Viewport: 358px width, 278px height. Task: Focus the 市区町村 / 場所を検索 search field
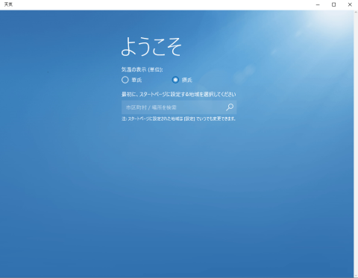(179, 107)
